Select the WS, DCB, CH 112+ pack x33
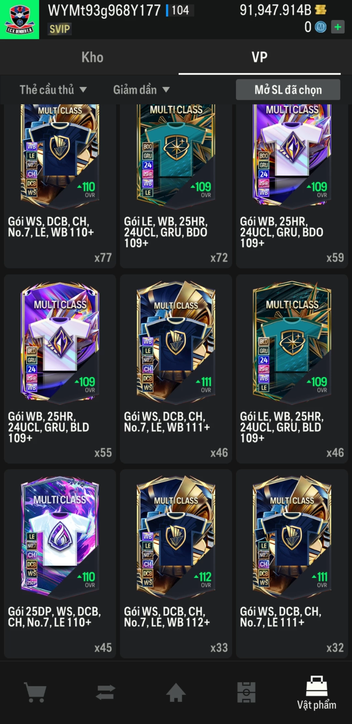The height and width of the screenshot is (724, 352). point(176,564)
